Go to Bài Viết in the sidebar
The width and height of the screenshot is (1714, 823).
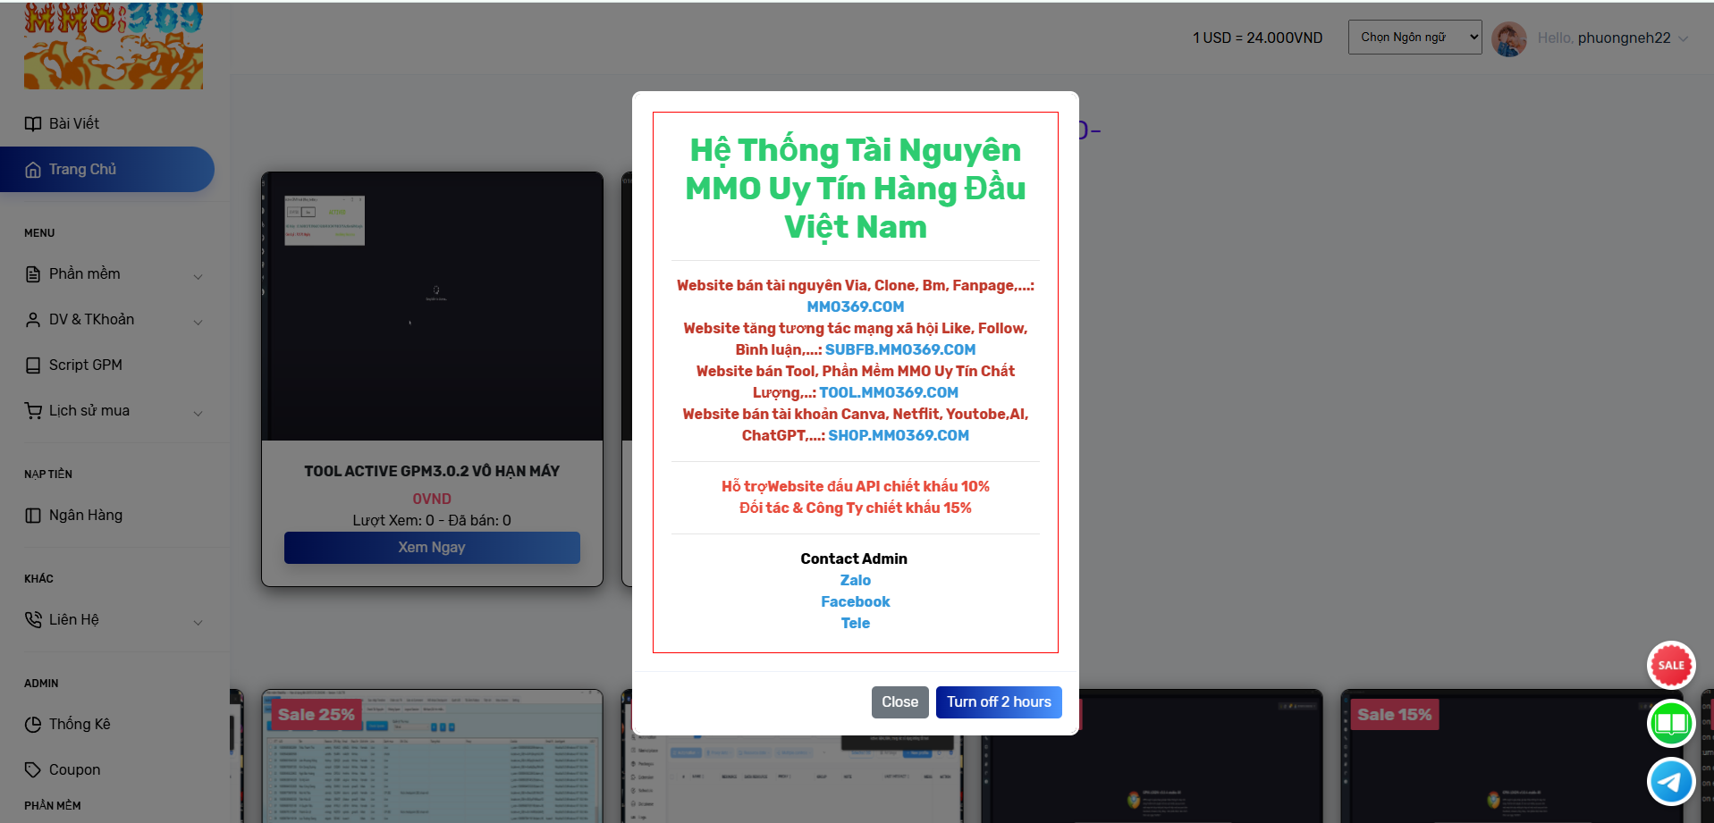click(74, 123)
